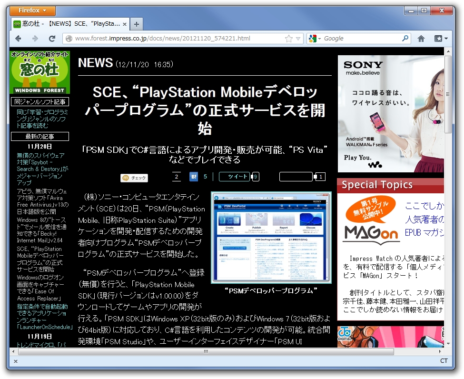Image resolution: width=464 pixels, height=379 pixels.
Task: Open a new tab with plus button
Action: [137, 24]
